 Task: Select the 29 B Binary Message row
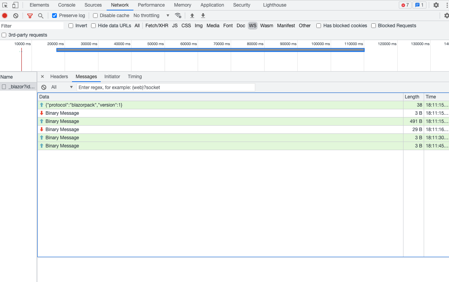(243, 130)
